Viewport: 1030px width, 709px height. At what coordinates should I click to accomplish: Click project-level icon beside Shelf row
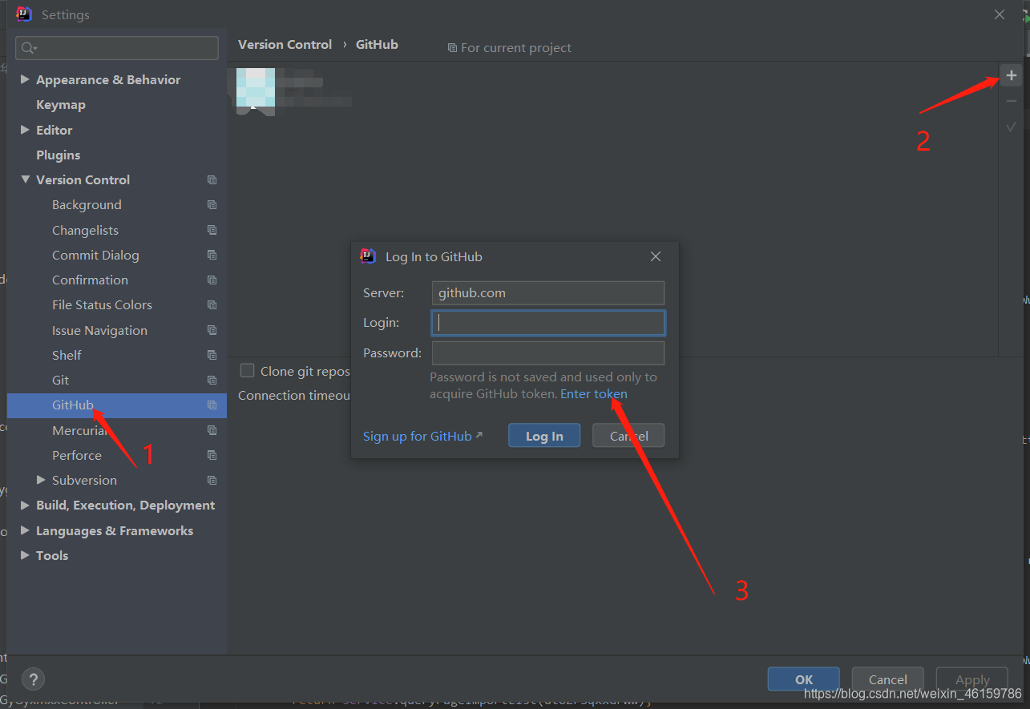coord(212,355)
